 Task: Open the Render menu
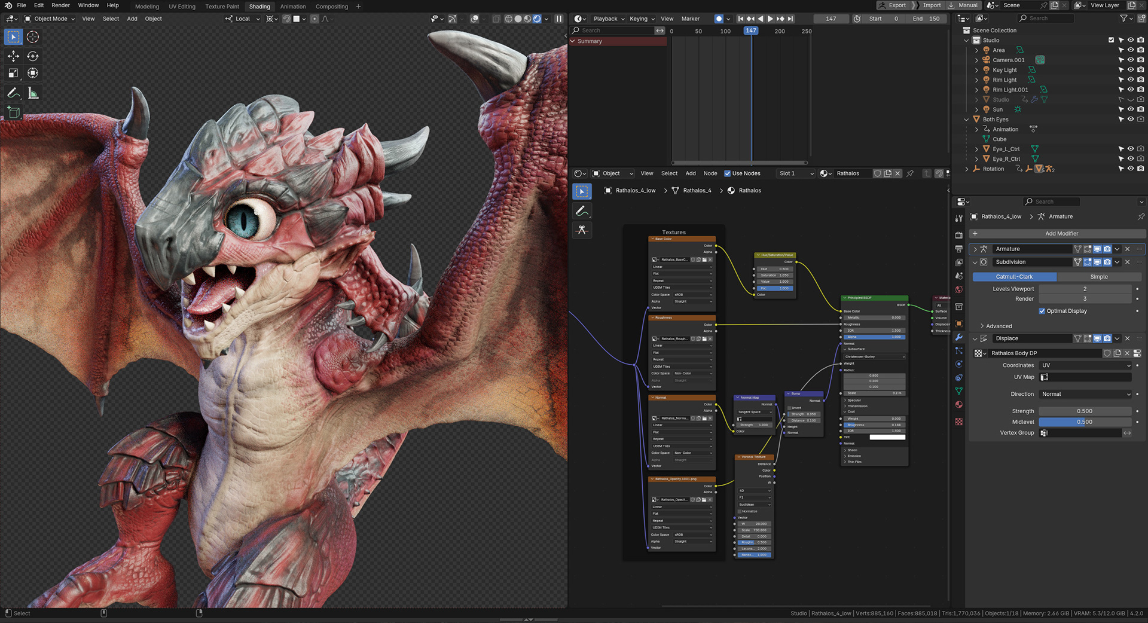click(60, 5)
